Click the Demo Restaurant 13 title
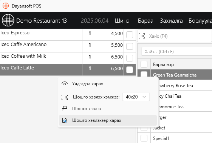The height and width of the screenshot is (143, 212). pos(42,21)
